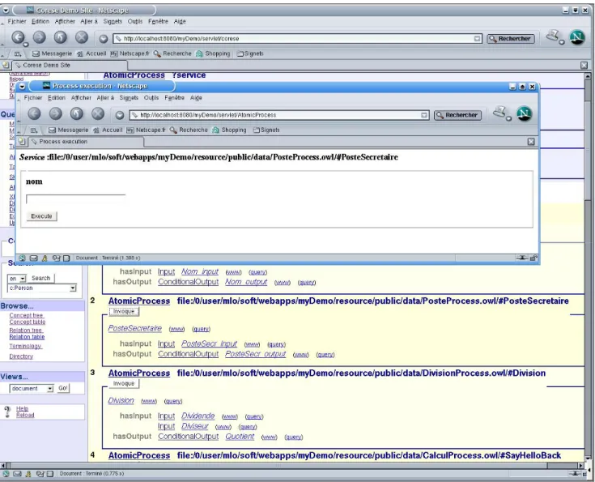This screenshot has height=482, width=595.
Task: Click vertical scrollbar of Corese Demo Site page
Action: (x=588, y=267)
